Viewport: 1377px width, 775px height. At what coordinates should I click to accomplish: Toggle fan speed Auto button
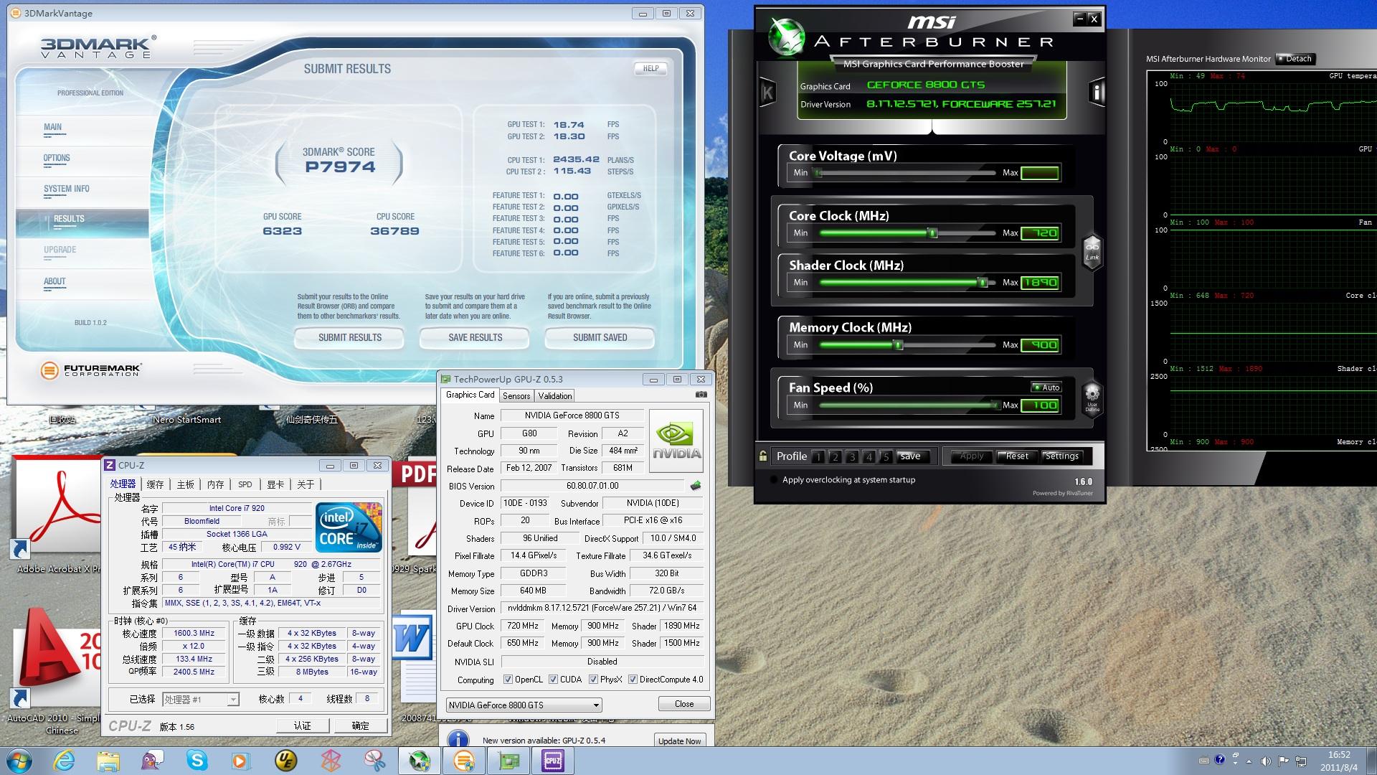click(x=1046, y=387)
